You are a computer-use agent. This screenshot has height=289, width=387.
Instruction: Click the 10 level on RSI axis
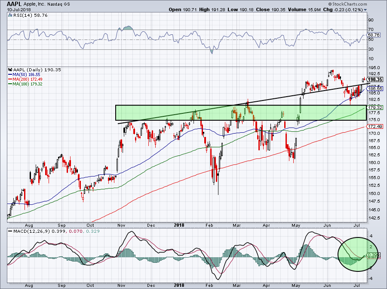(x=371, y=59)
